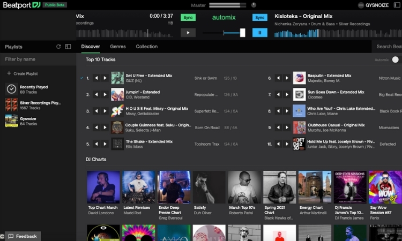Load The Shake to right deck
This screenshot has height=241, width=402.
tap(105, 144)
